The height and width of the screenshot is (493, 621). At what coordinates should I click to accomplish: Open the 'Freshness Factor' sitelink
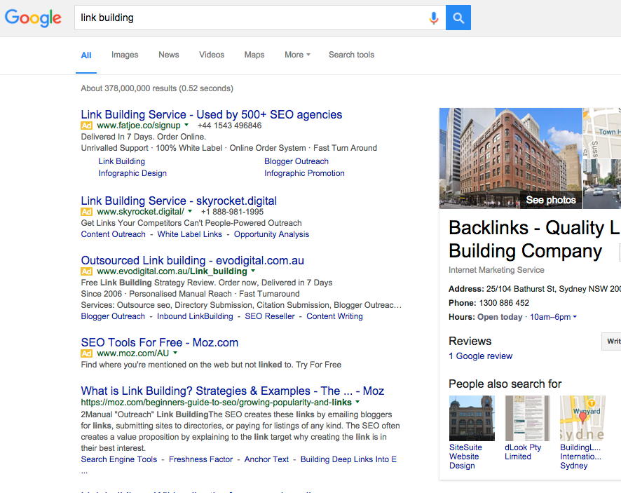coord(200,459)
